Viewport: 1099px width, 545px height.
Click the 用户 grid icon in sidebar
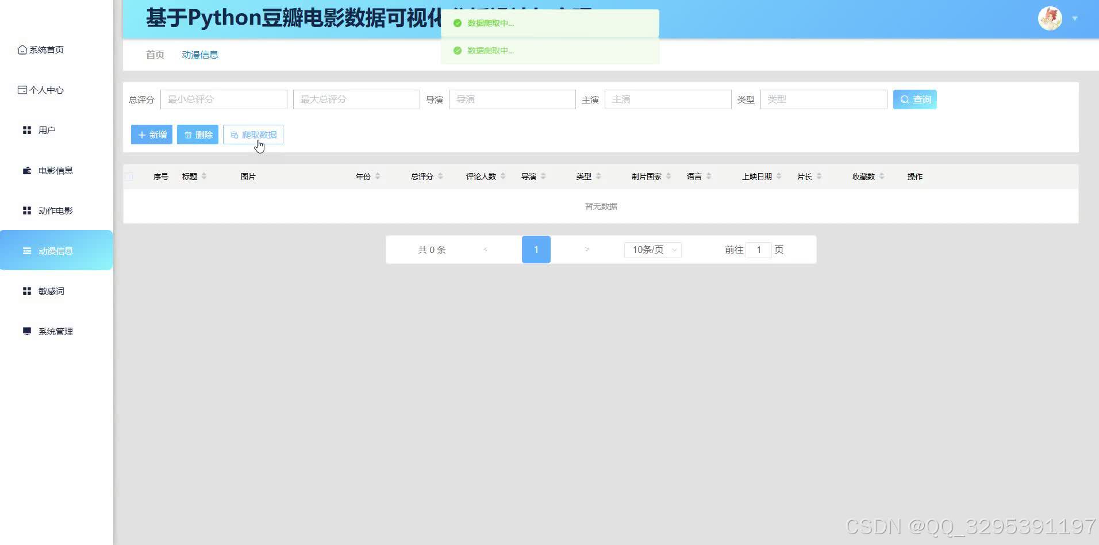26,130
